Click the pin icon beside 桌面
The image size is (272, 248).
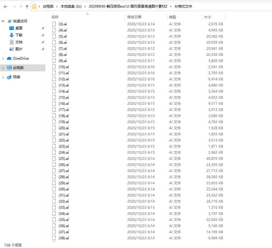43,28
